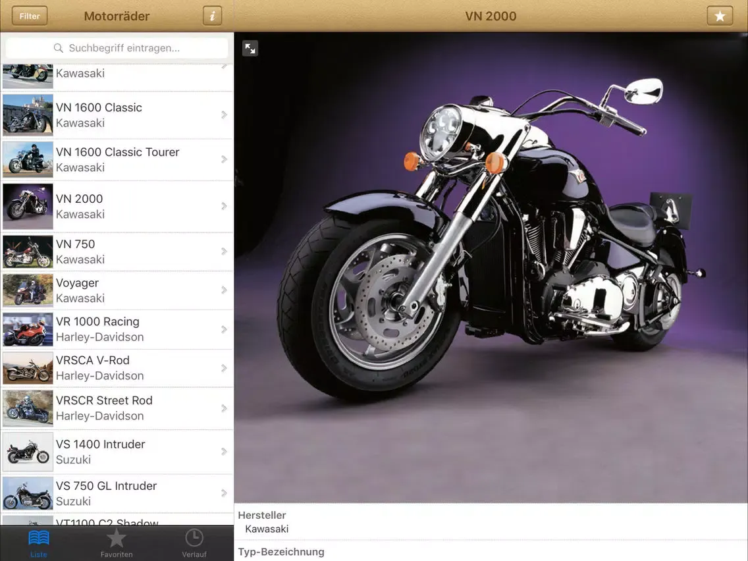Switch to the Favoriten tab
The width and height of the screenshot is (748, 561).
click(x=117, y=543)
